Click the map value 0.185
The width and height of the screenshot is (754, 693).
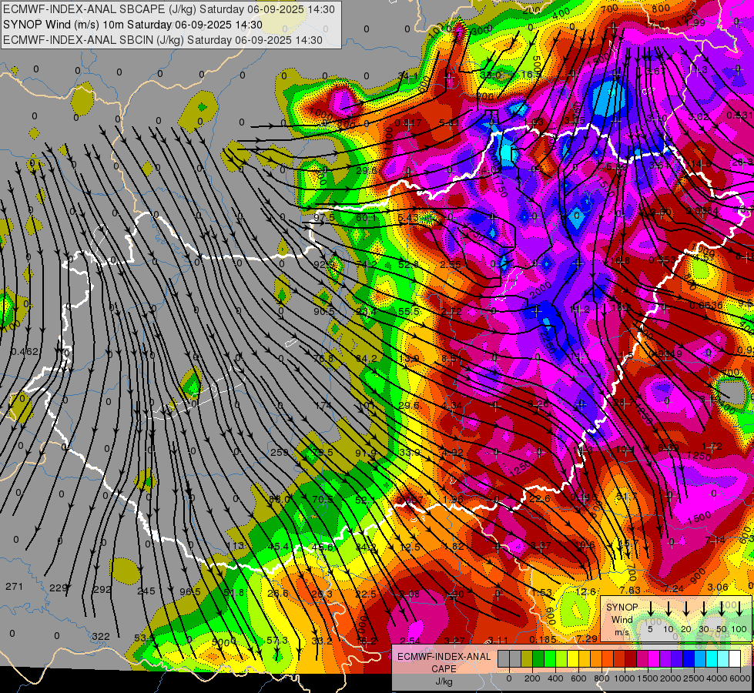[x=543, y=639]
